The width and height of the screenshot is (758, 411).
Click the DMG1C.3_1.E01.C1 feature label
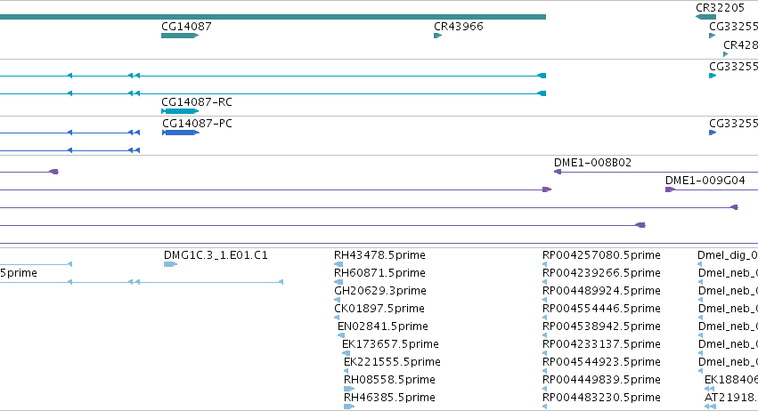(x=216, y=255)
